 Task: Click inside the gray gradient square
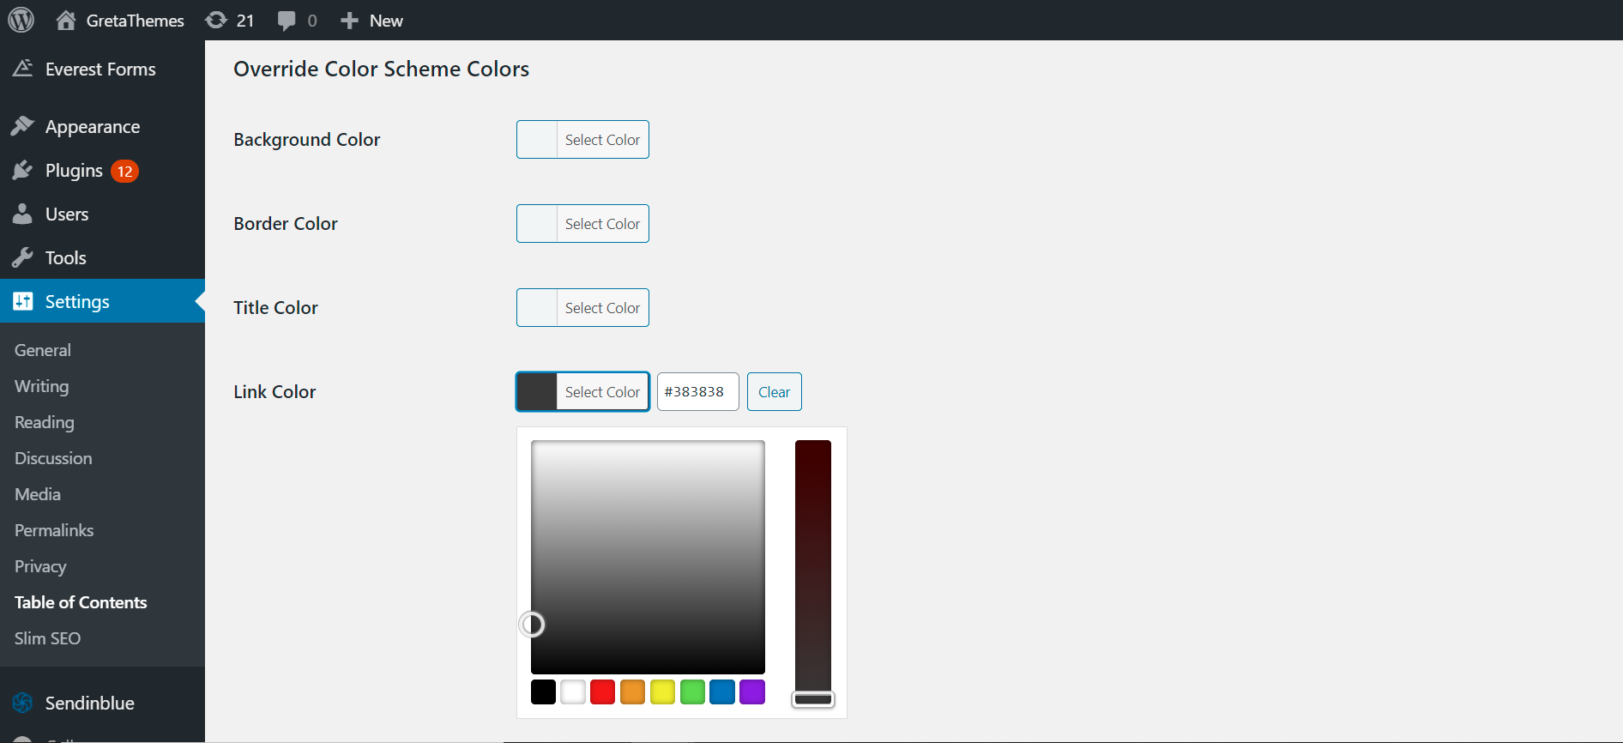(x=648, y=557)
